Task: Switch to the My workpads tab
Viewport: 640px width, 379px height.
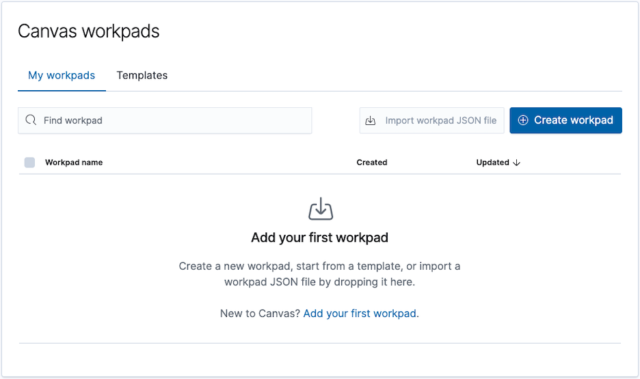Action: (x=62, y=75)
